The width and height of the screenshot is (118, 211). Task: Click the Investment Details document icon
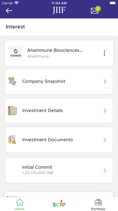(12, 111)
